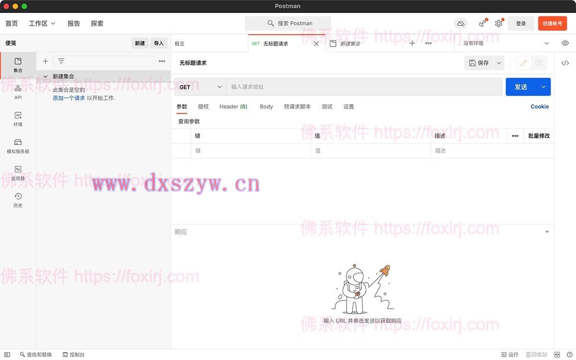
Task: Select the 参数 (Params) tab
Action: 182,107
